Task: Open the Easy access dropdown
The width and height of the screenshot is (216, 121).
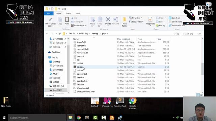Action: (x=136, y=22)
